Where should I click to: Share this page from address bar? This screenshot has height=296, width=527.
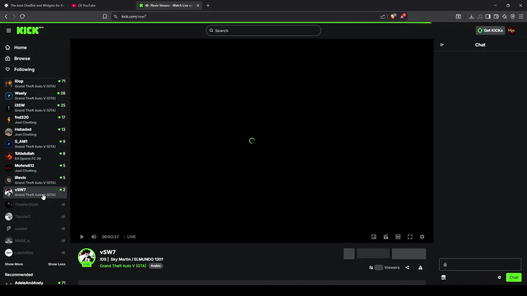(x=383, y=16)
